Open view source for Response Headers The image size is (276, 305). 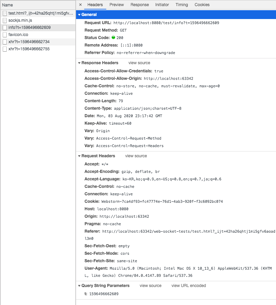click(x=139, y=63)
